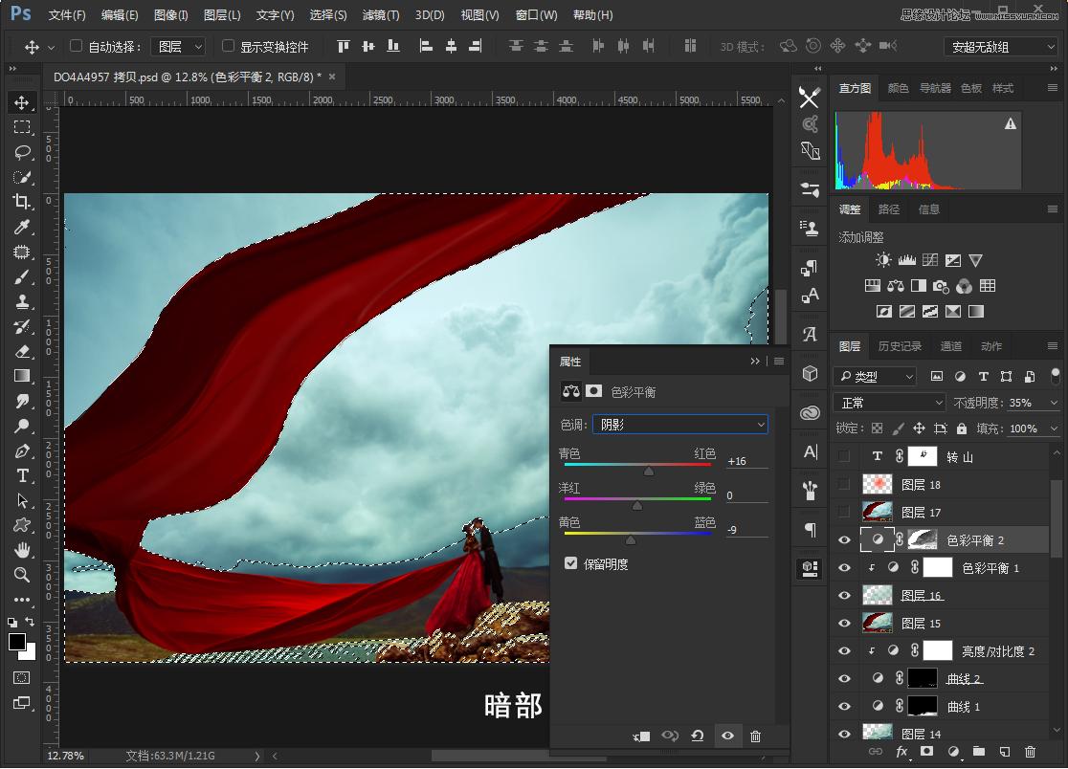Select the Lasso tool
The width and height of the screenshot is (1068, 769).
click(23, 151)
